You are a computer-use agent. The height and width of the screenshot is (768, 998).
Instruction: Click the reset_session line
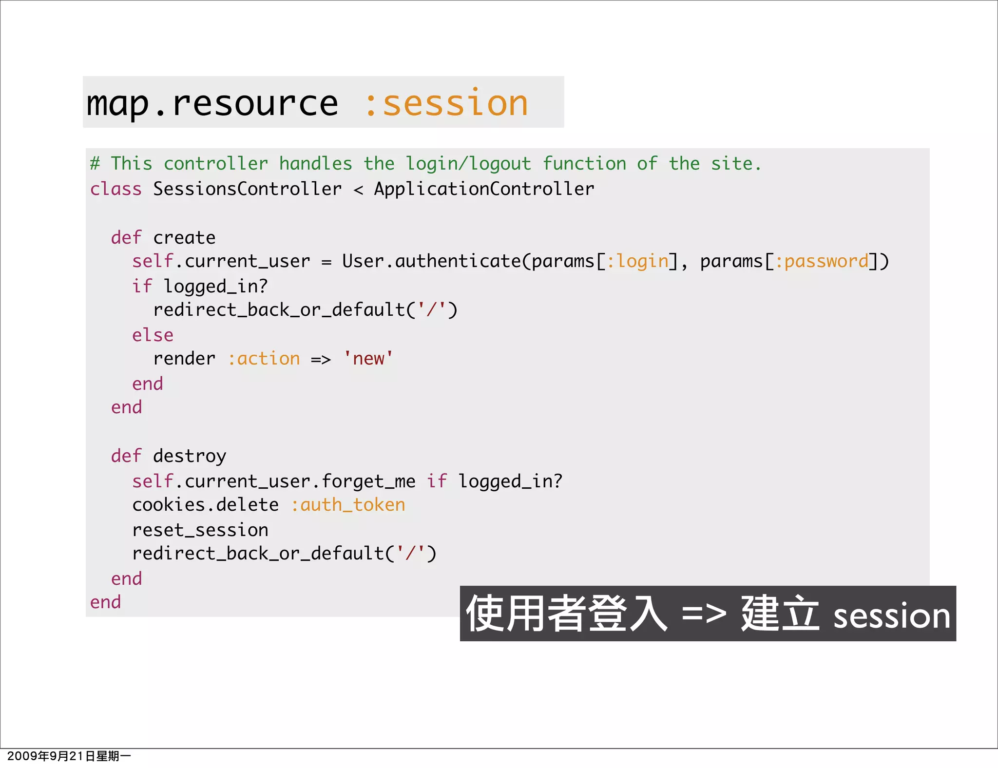tap(200, 530)
